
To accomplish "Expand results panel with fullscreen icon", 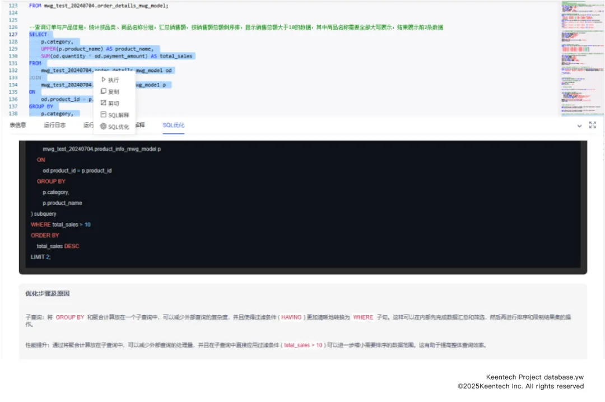I will (593, 126).
